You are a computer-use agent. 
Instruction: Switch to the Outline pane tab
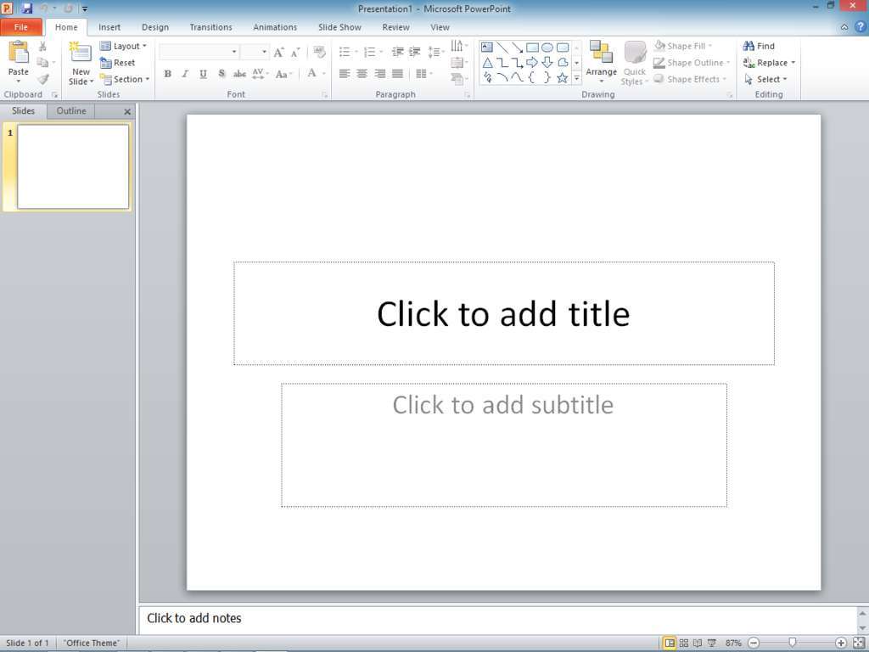[71, 111]
